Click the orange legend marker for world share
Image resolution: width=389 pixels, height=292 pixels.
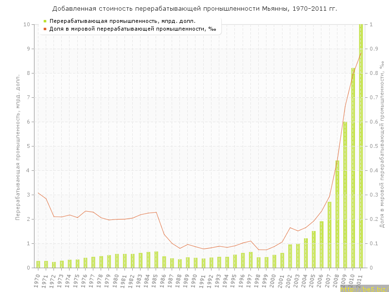click(x=45, y=29)
